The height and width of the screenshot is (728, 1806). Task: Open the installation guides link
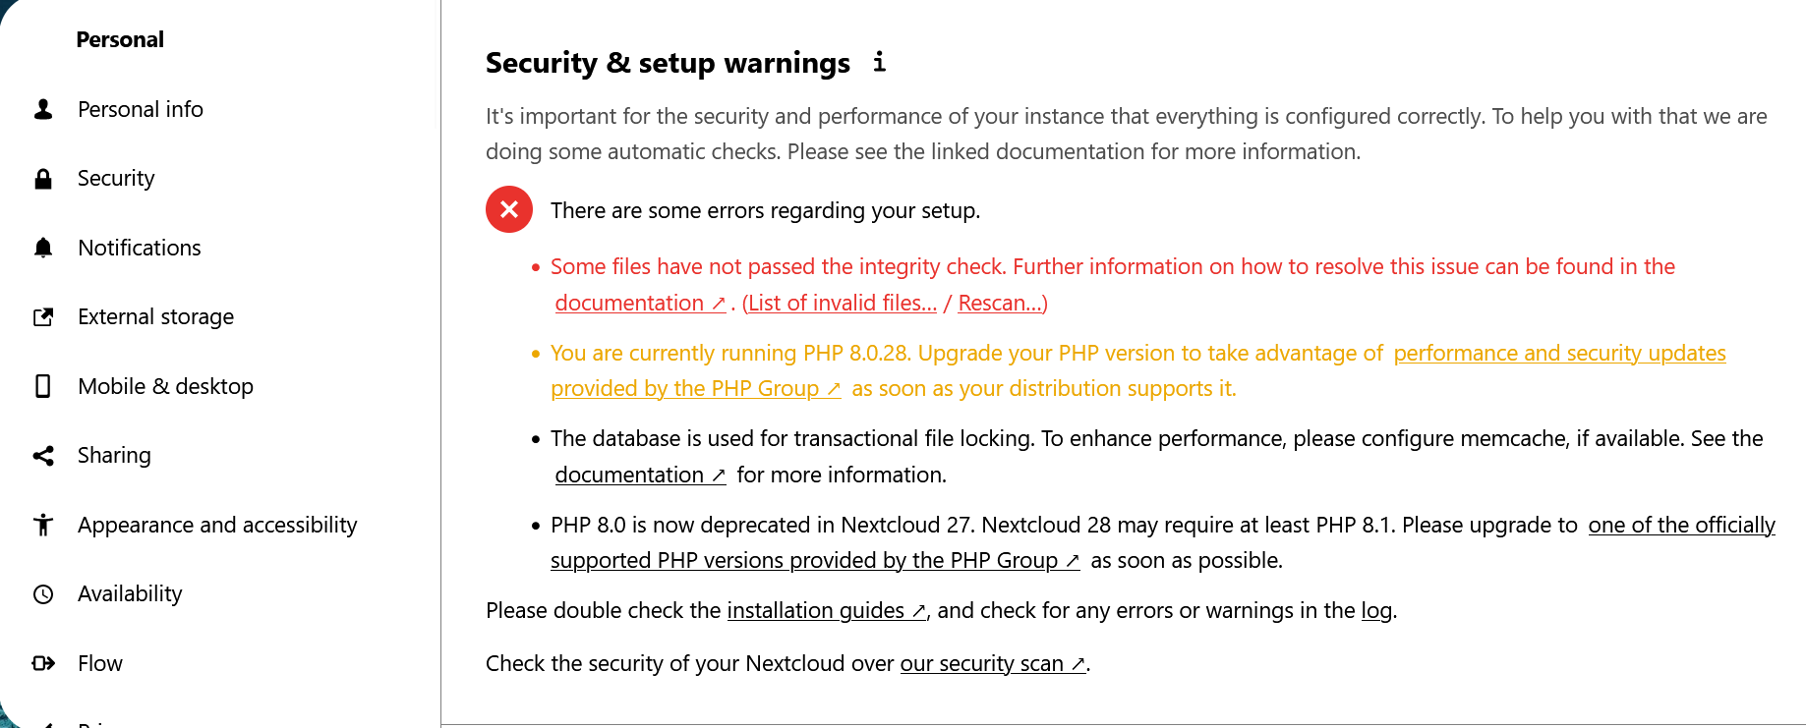tap(825, 610)
